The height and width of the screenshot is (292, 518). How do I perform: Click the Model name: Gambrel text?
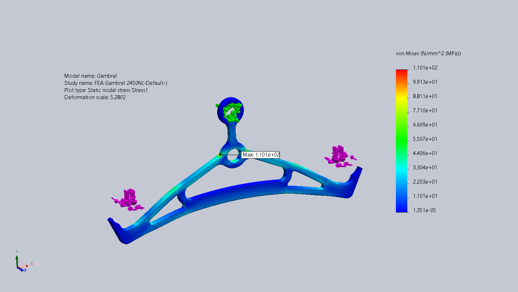point(90,76)
